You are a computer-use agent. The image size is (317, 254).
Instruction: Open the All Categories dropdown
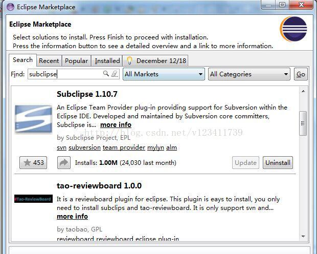coord(249,74)
